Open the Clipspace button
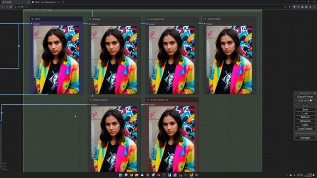The height and width of the screenshot is (178, 317). pyautogui.click(x=305, y=121)
